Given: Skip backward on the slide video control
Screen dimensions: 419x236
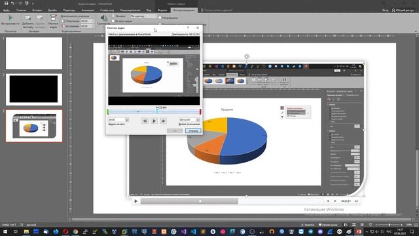Looking at the screenshot, I should 328,201.
